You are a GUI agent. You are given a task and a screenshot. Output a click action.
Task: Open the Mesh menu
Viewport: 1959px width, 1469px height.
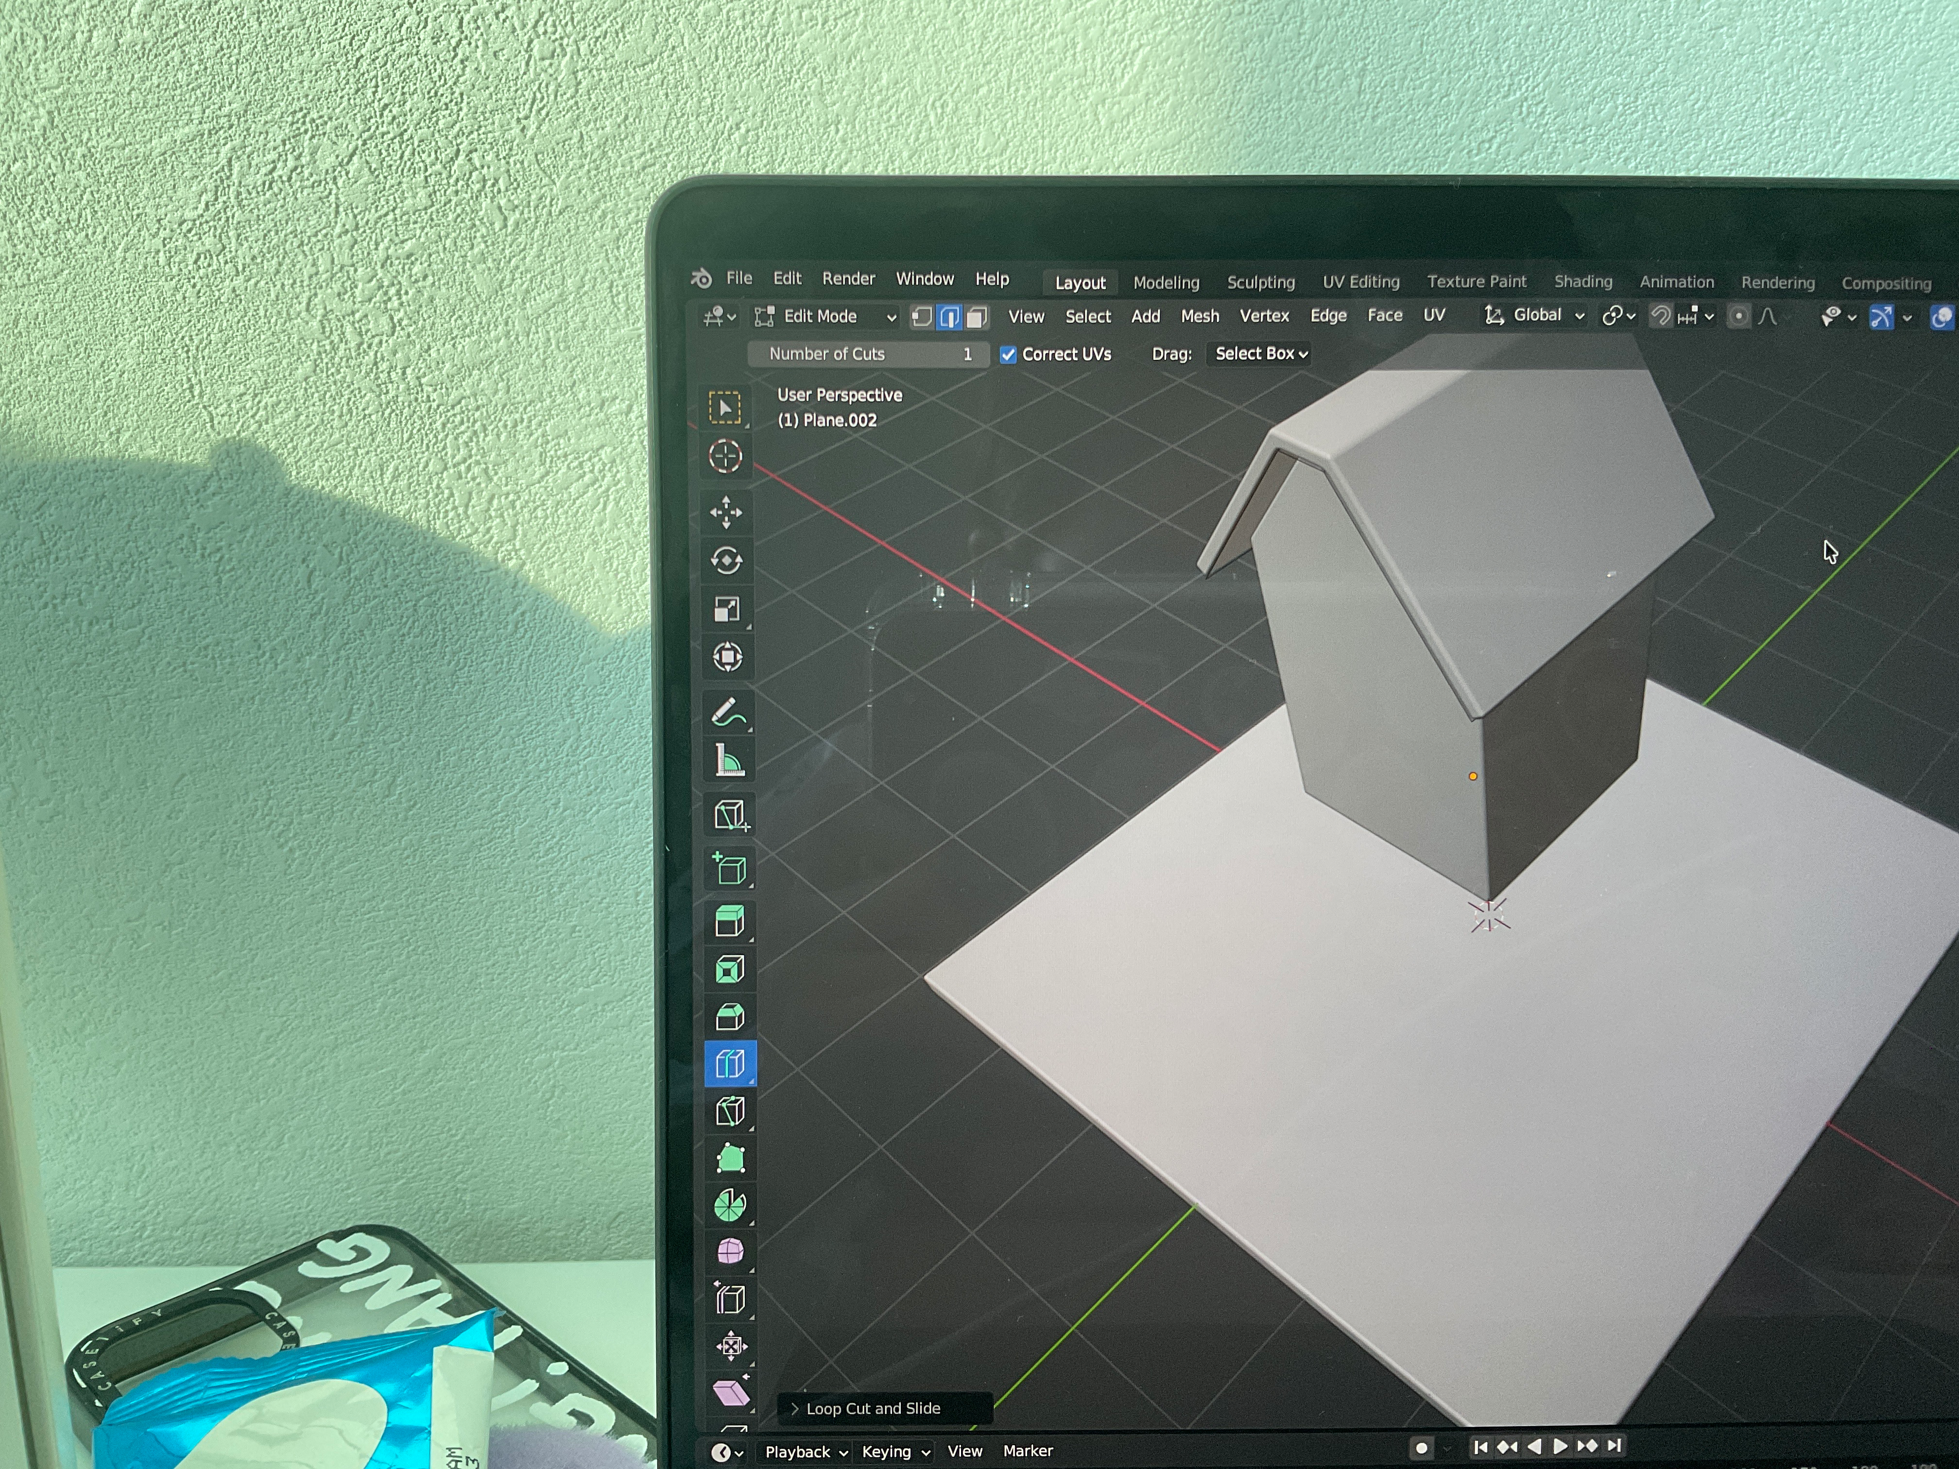1199,316
